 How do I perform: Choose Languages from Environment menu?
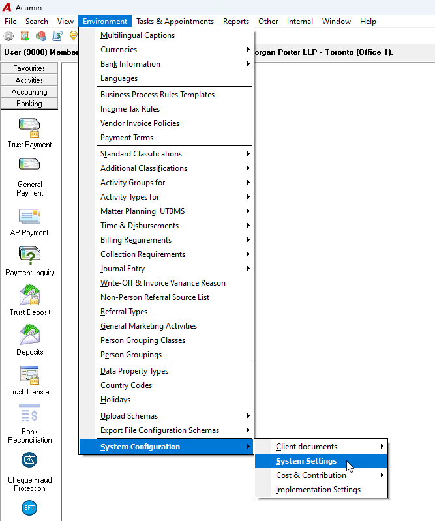pyautogui.click(x=166, y=78)
